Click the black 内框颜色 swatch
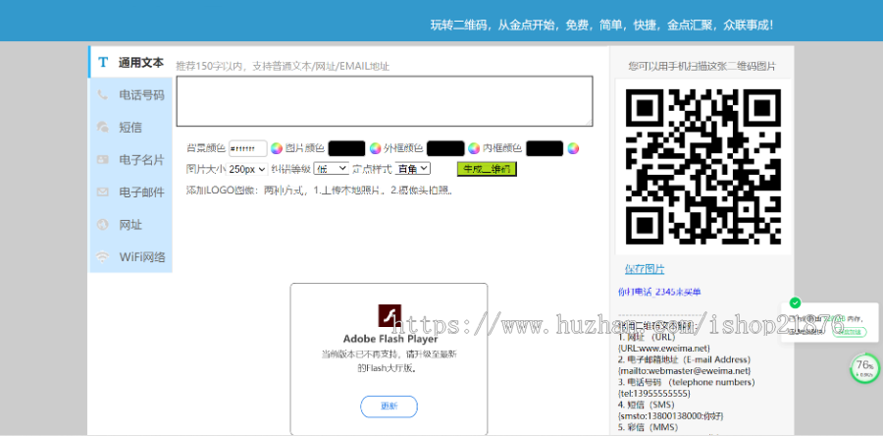 pyautogui.click(x=545, y=148)
